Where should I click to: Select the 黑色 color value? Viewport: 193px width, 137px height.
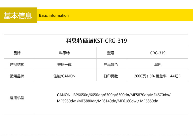(x=158, y=65)
